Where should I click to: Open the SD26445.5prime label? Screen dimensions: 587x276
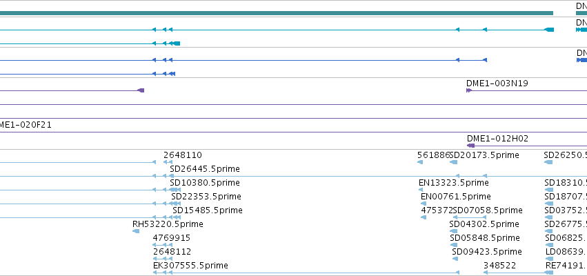(204, 169)
